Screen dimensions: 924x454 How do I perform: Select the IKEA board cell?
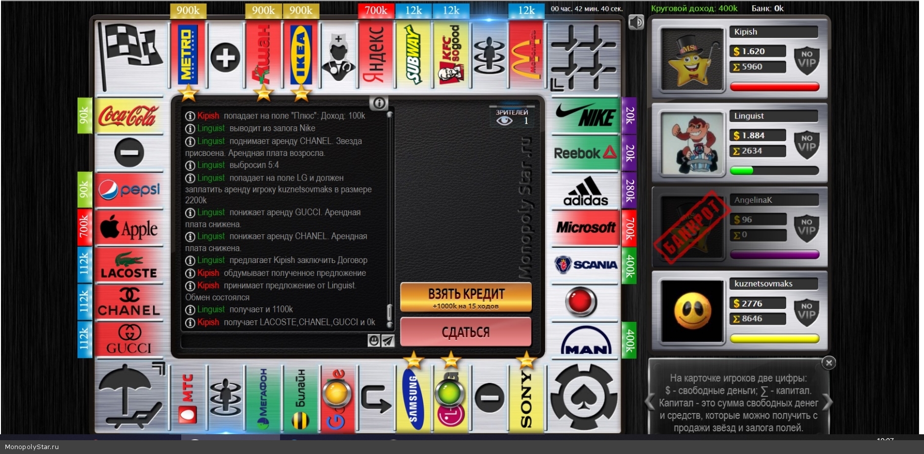coord(301,56)
